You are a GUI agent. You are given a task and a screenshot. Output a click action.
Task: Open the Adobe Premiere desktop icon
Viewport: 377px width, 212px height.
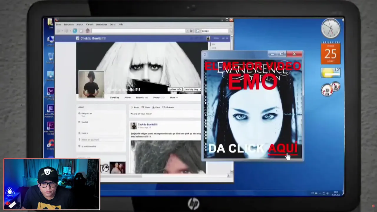50,129
